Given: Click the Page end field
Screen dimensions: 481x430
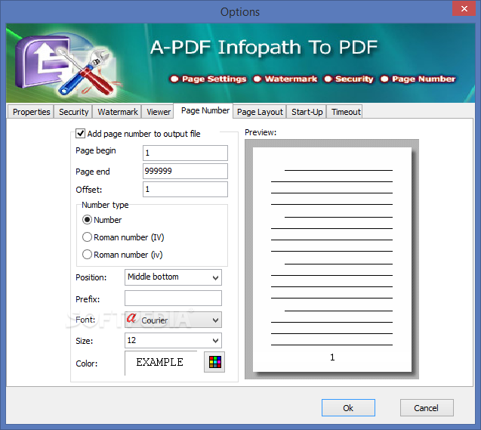Looking at the screenshot, I should [185, 171].
